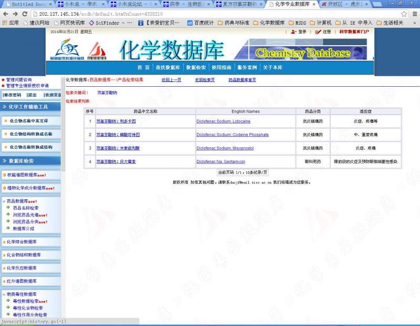Screen dimensions: 420x326
Task: Open 化合物名称中英互译 tool
Action: pyautogui.click(x=29, y=121)
